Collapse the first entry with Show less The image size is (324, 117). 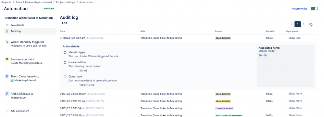coord(294,38)
